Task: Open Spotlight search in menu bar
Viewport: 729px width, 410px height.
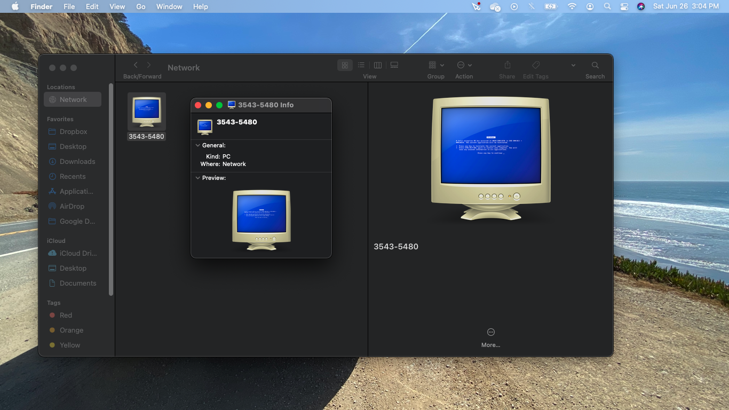Action: (607, 6)
